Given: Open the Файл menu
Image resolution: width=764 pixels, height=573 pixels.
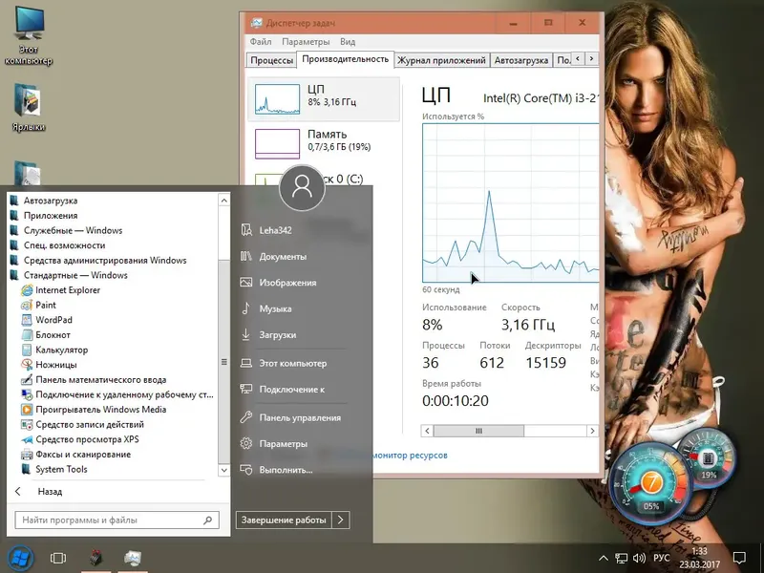Looking at the screenshot, I should (261, 42).
